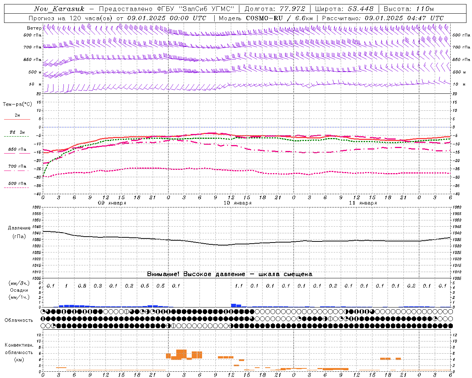
Task: Select the latitude value Широта: 53.448
Action: point(344,9)
